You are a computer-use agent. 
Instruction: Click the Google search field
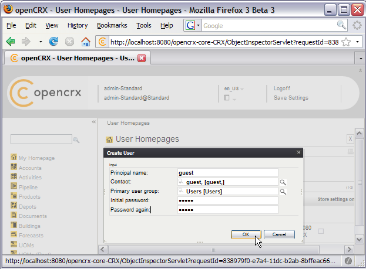[x=268, y=26]
